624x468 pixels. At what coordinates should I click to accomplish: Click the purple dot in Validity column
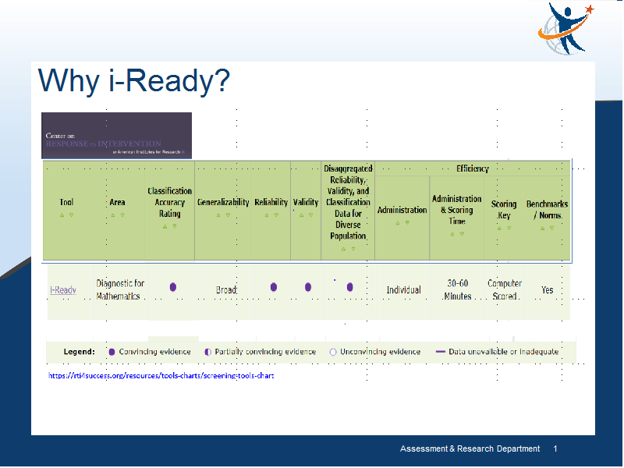308,287
